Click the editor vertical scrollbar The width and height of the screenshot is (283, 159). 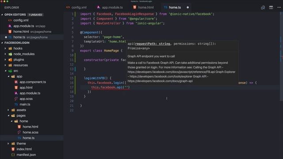tap(281, 56)
